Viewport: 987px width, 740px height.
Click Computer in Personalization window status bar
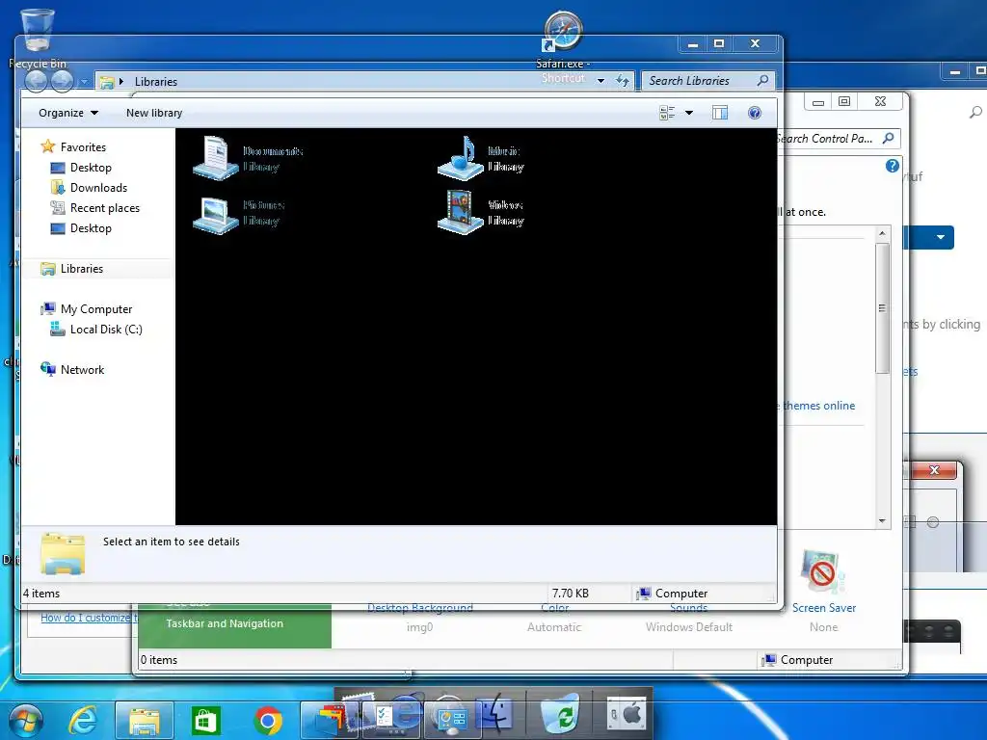[x=797, y=659]
